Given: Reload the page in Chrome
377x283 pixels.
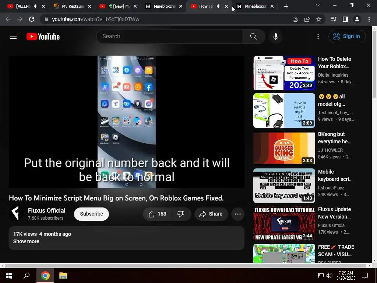Looking at the screenshot, I should pos(32,19).
